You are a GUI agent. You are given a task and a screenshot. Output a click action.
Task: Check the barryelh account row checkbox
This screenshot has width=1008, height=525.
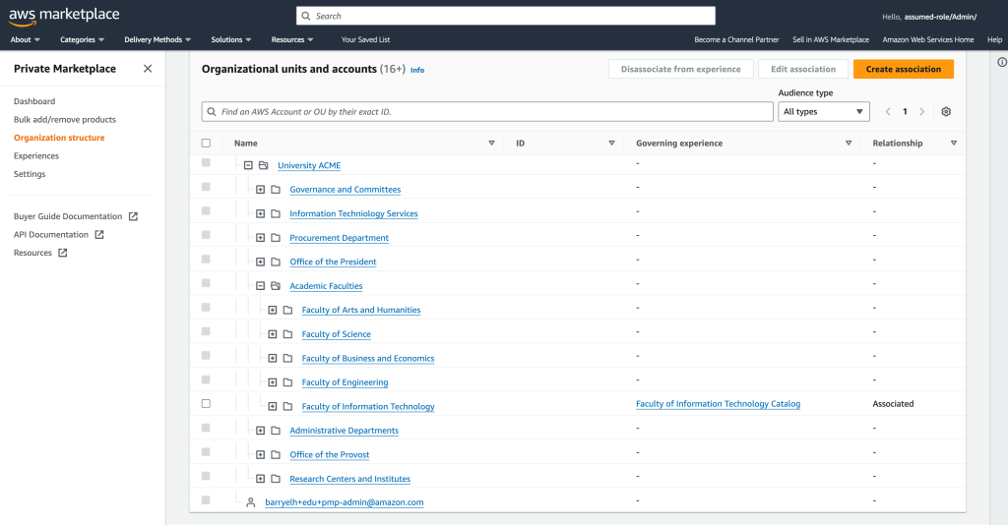(206, 500)
